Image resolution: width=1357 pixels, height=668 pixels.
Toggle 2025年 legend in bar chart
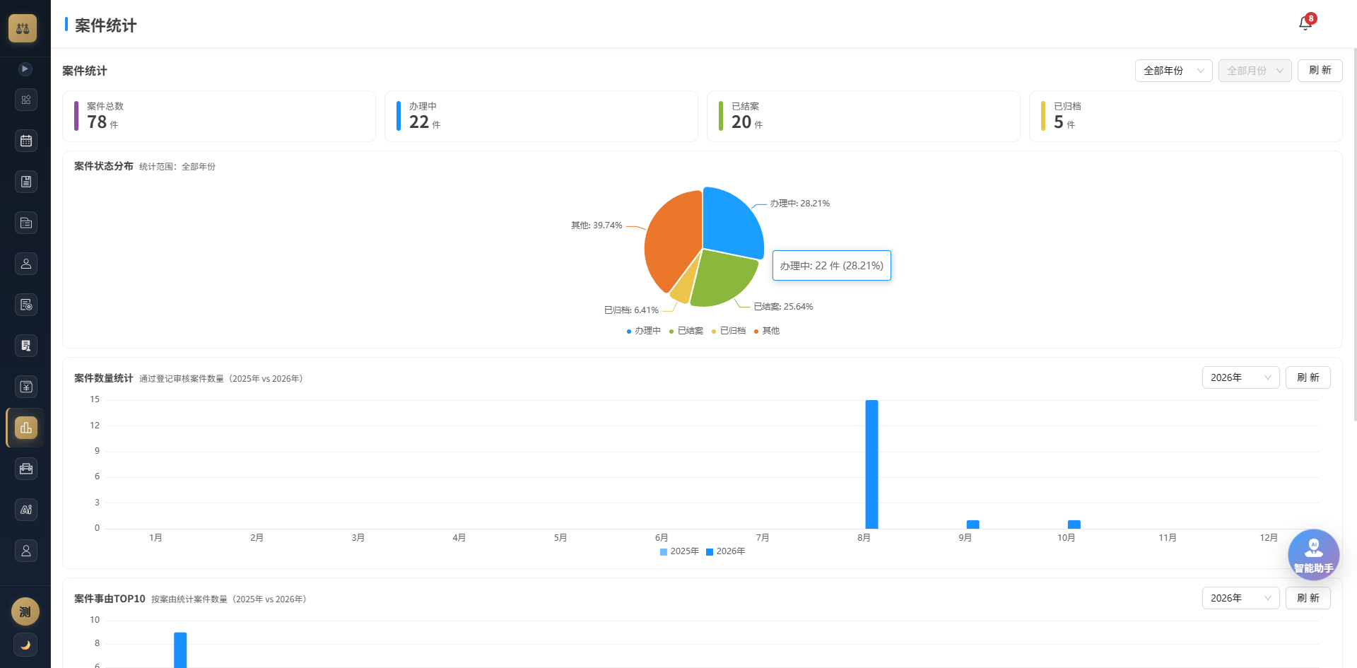coord(679,551)
